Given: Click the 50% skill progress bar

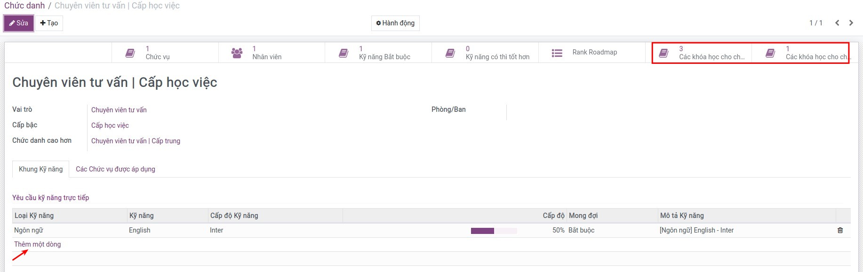Looking at the screenshot, I should (x=494, y=231).
